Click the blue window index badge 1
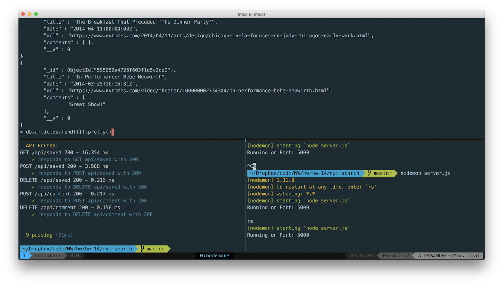The height and width of the screenshot is (286, 503). point(25,256)
